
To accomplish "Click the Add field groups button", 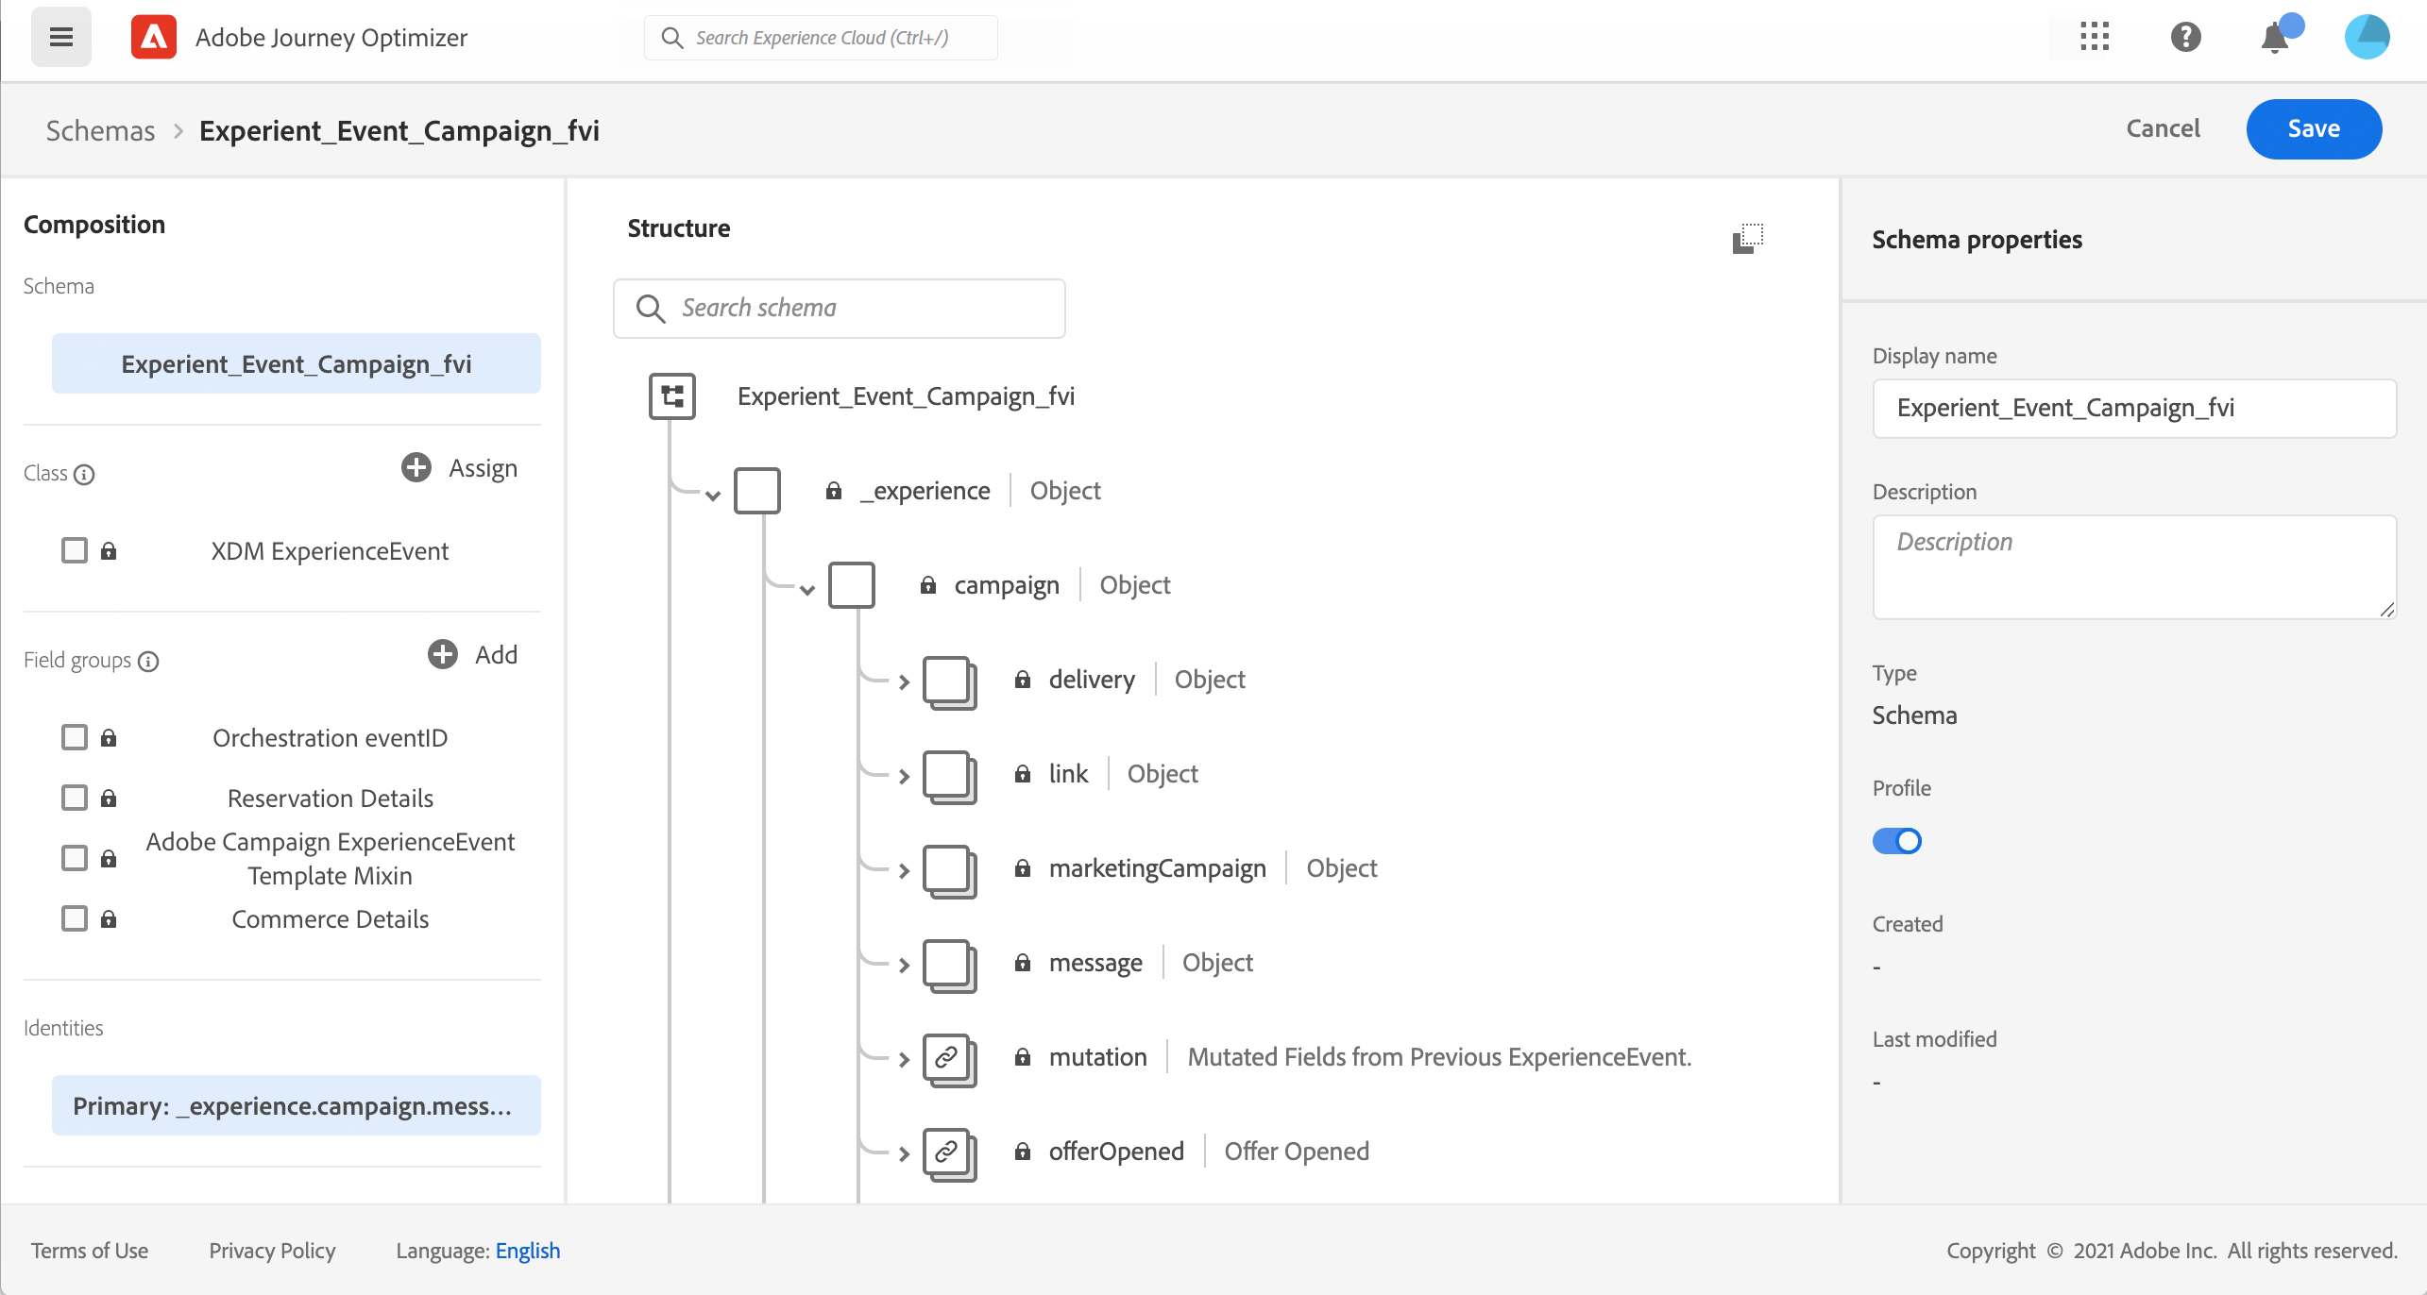I will pos(473,655).
